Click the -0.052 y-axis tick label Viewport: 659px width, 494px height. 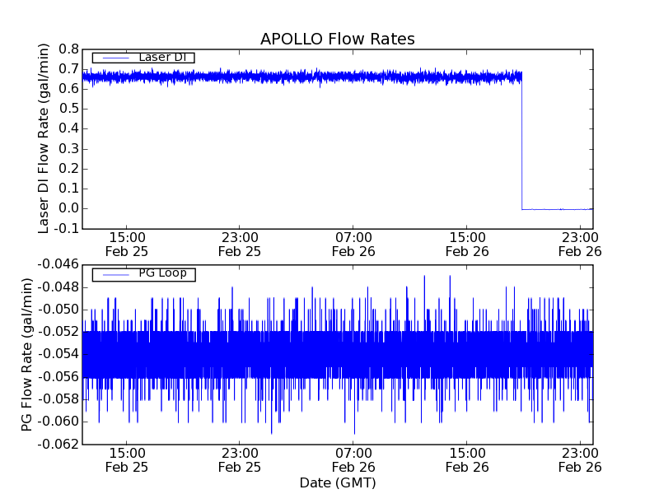58,332
